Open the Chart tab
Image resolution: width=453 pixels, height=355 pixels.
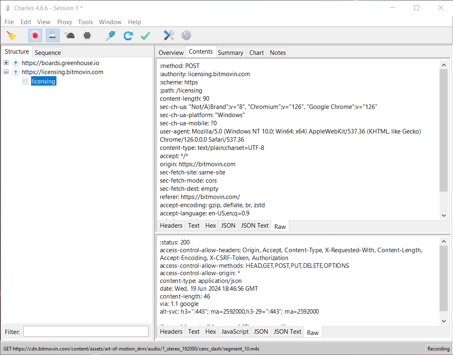point(256,53)
